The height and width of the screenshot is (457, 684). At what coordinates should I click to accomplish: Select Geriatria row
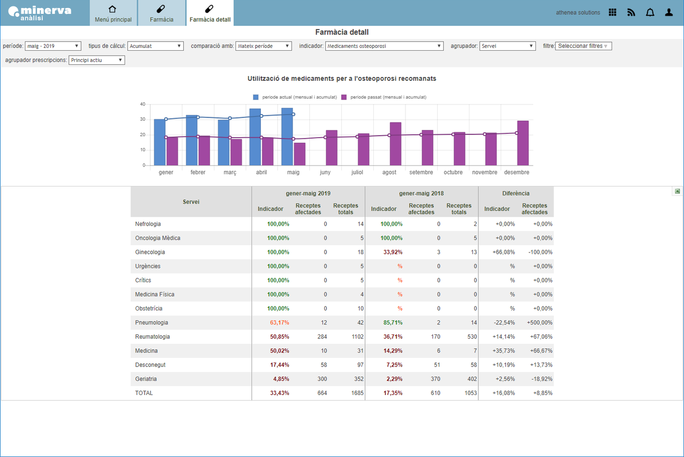342,379
